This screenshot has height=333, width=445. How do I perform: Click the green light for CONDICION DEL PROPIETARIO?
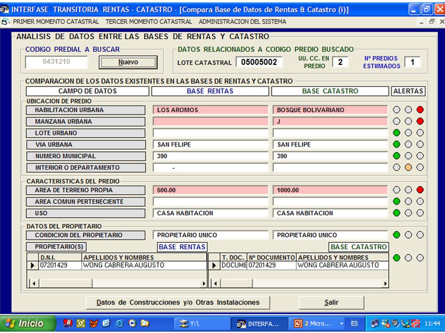click(x=396, y=235)
